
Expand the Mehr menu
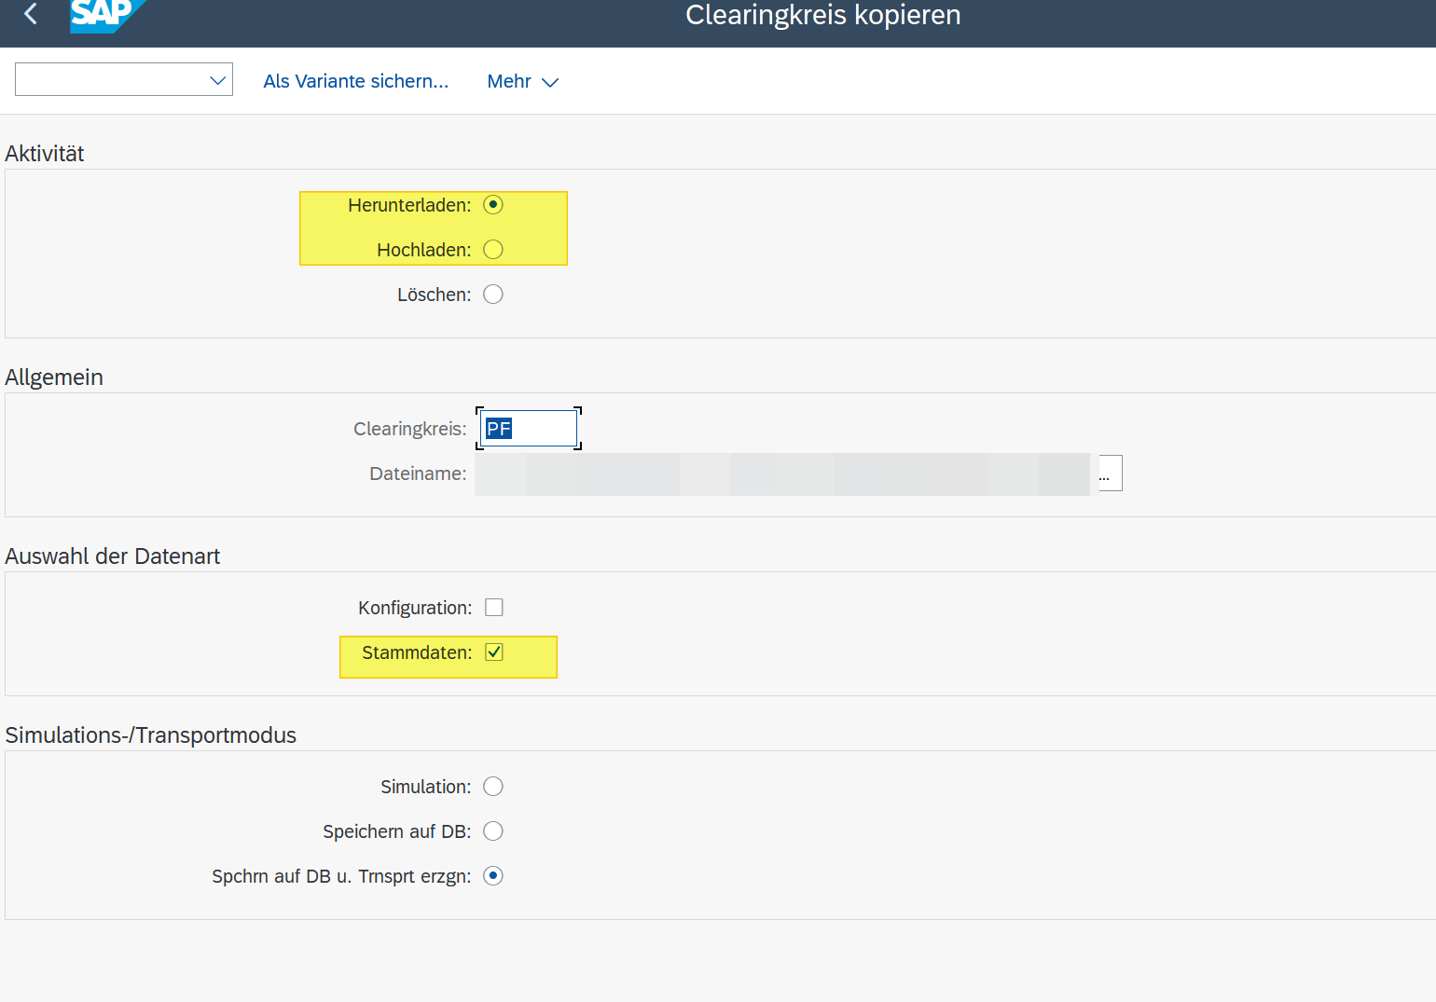click(x=522, y=82)
